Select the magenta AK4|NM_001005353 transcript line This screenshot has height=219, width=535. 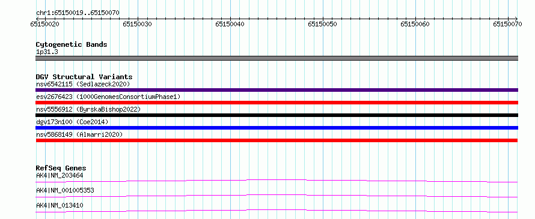point(277,196)
